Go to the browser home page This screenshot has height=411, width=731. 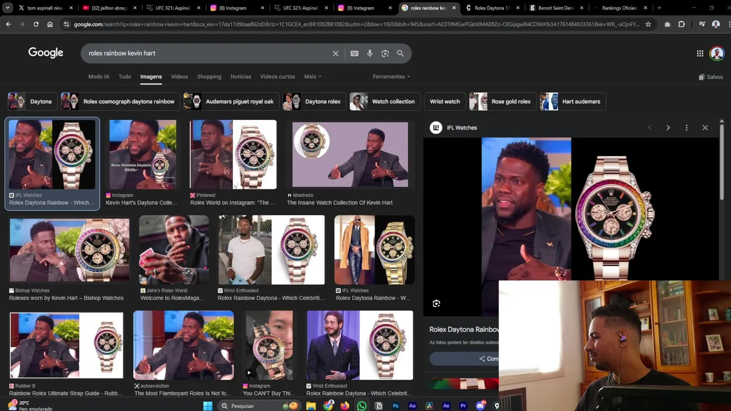tap(50, 24)
